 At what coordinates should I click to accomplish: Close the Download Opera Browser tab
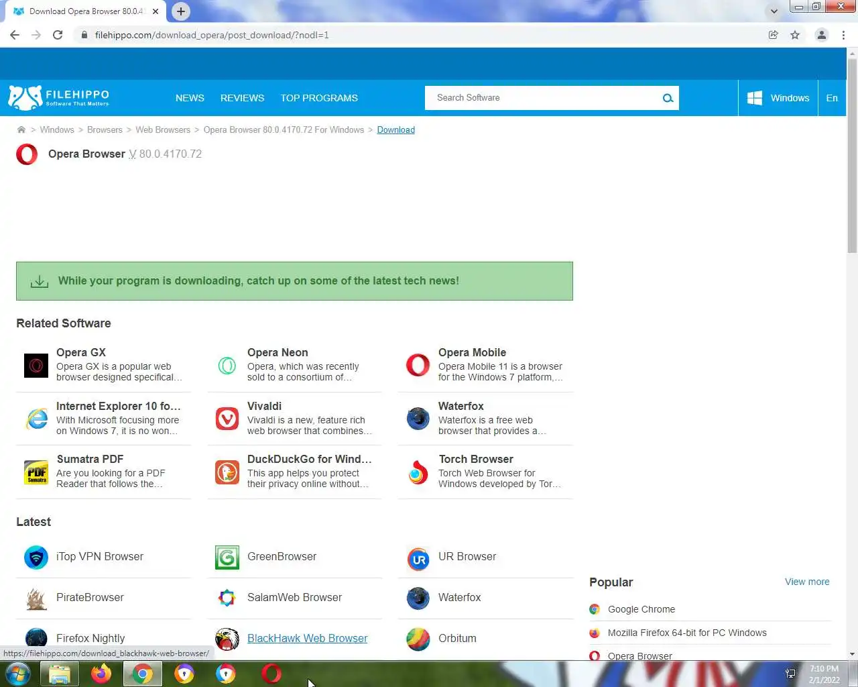click(156, 11)
